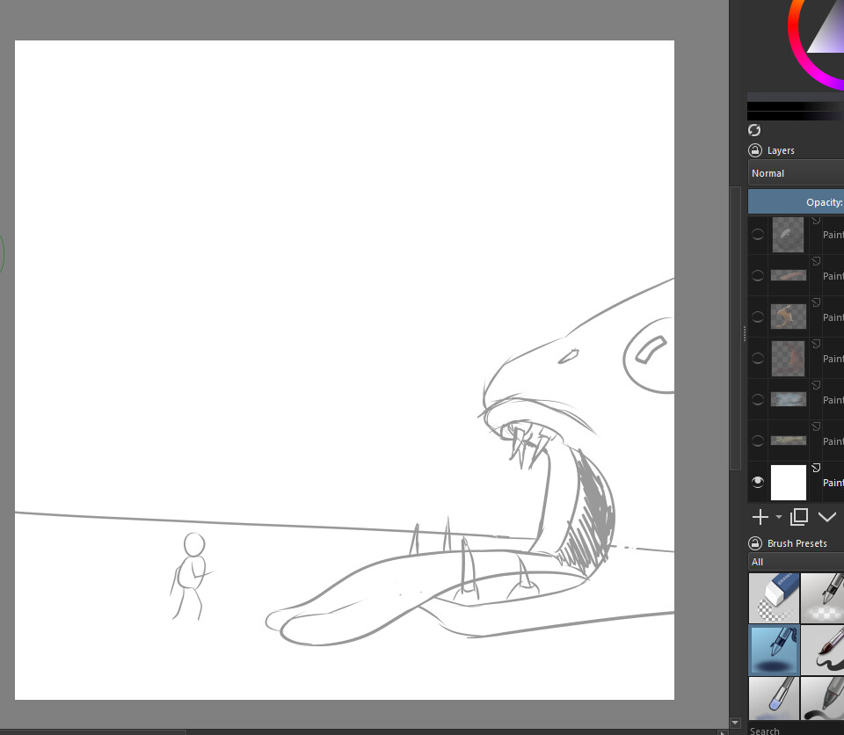The image size is (844, 735).
Task: Select the highlighted blue Basic brush preset
Action: pos(774,651)
